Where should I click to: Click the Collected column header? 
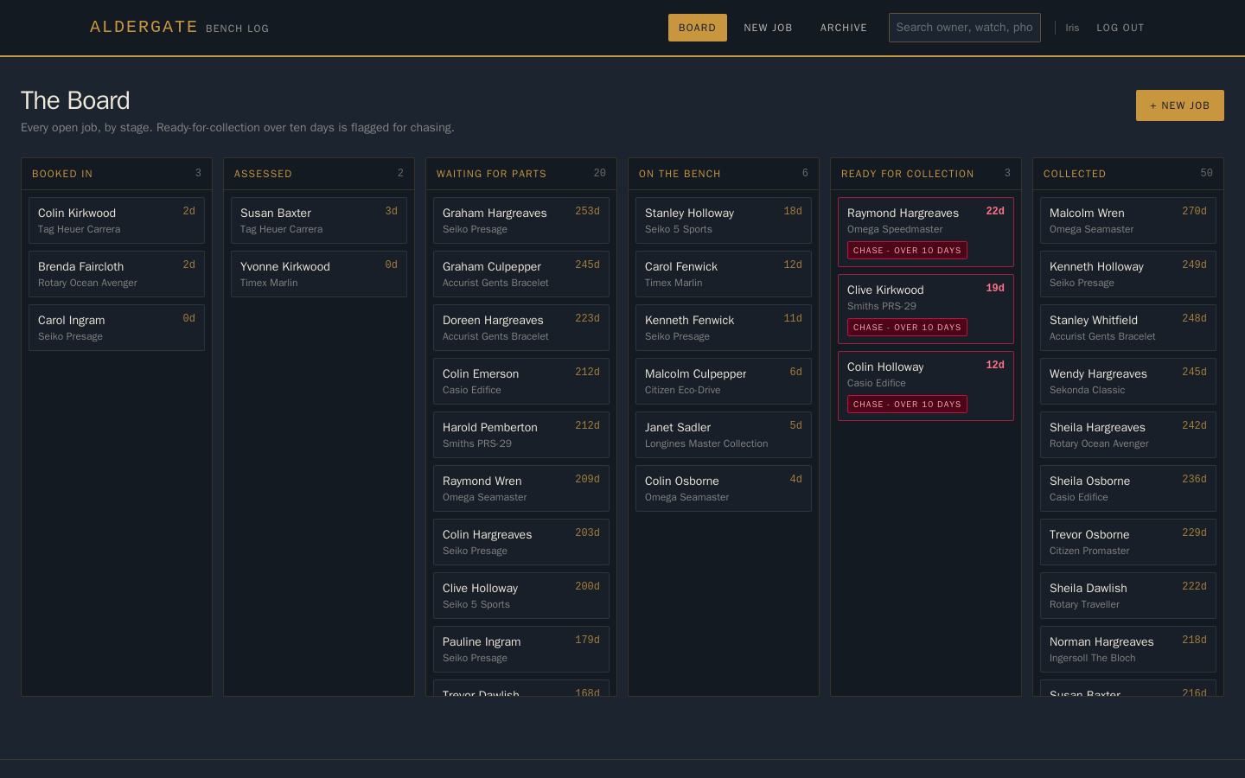[1128, 174]
